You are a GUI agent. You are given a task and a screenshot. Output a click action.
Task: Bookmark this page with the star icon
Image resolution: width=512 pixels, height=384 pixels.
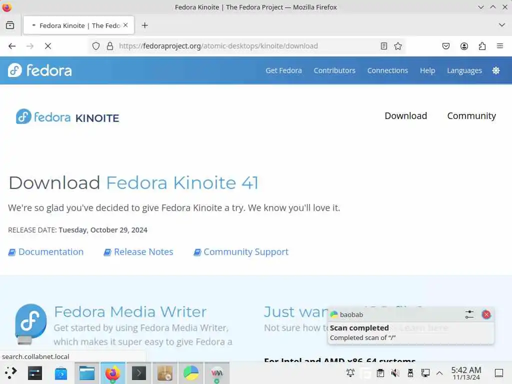coord(397,46)
